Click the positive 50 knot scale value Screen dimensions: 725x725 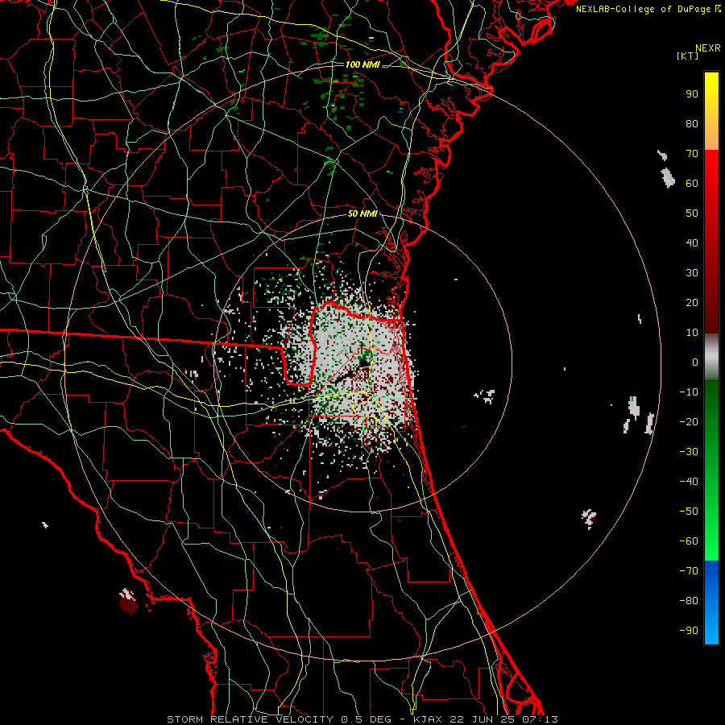692,213
